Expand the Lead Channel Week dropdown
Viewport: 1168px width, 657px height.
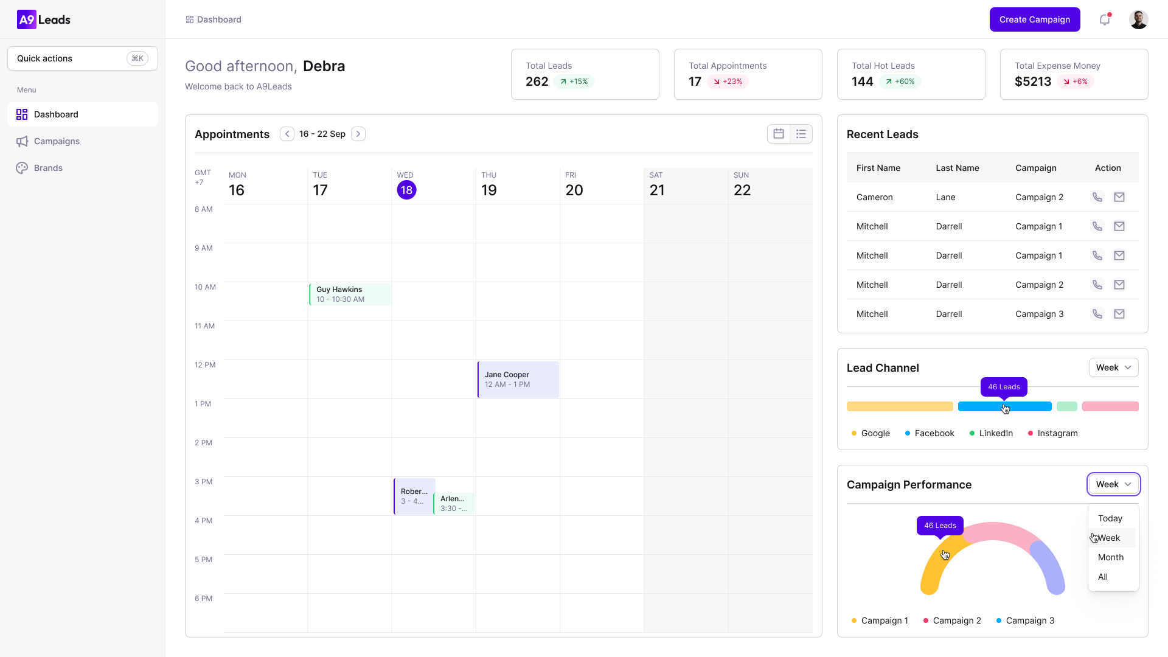coord(1113,367)
